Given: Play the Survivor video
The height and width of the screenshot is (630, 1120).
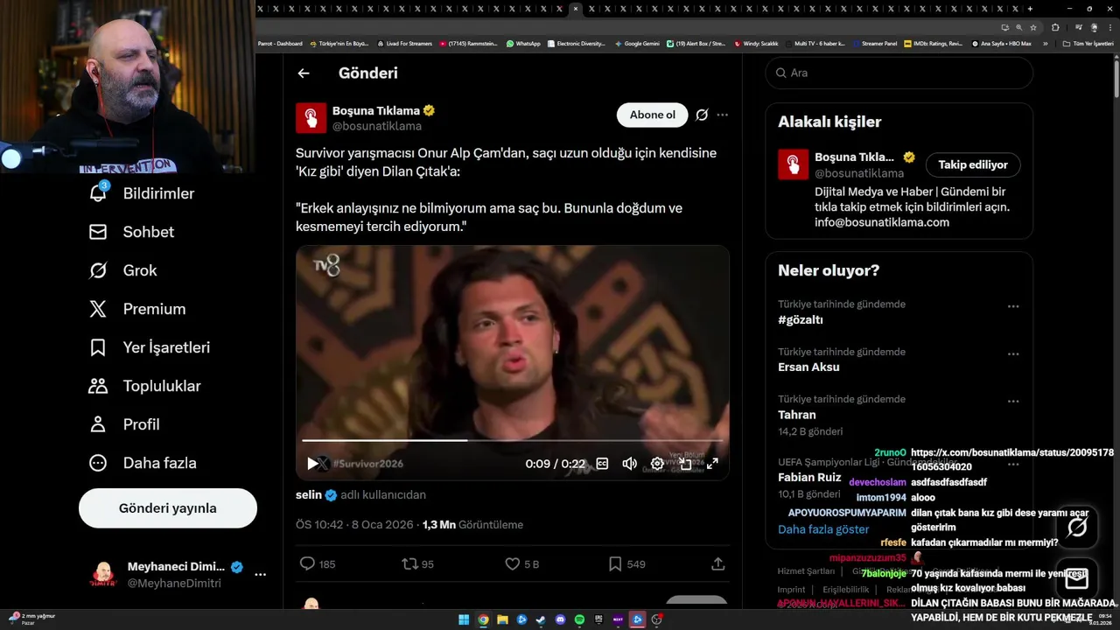Looking at the screenshot, I should pos(312,464).
